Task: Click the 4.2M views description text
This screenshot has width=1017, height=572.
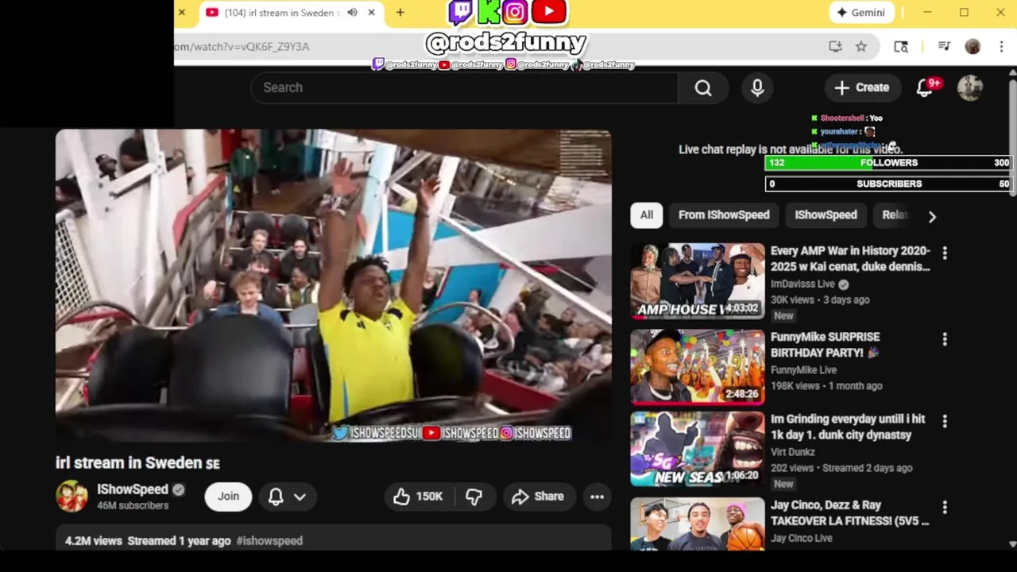Action: point(93,541)
